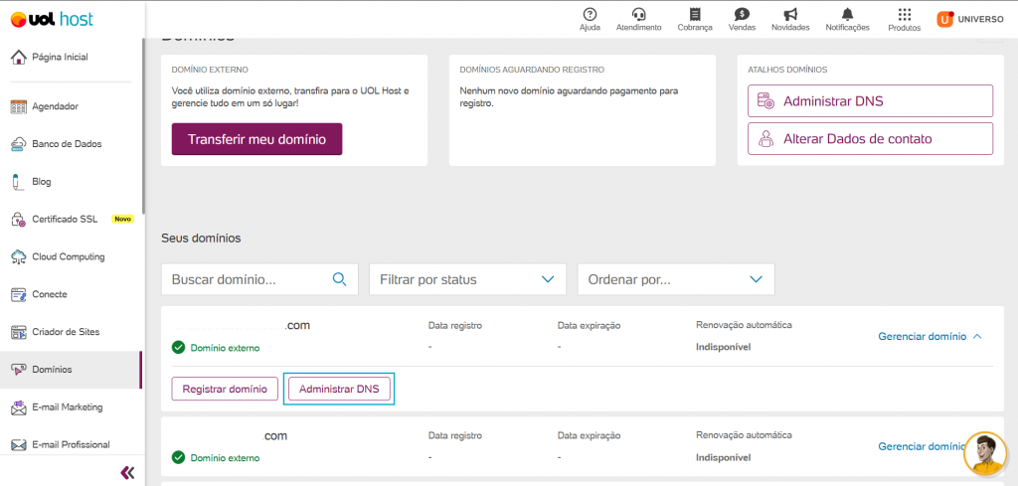Open Cloud Computing from the sidebar
Screen dimensions: 1018x486
tap(68, 256)
